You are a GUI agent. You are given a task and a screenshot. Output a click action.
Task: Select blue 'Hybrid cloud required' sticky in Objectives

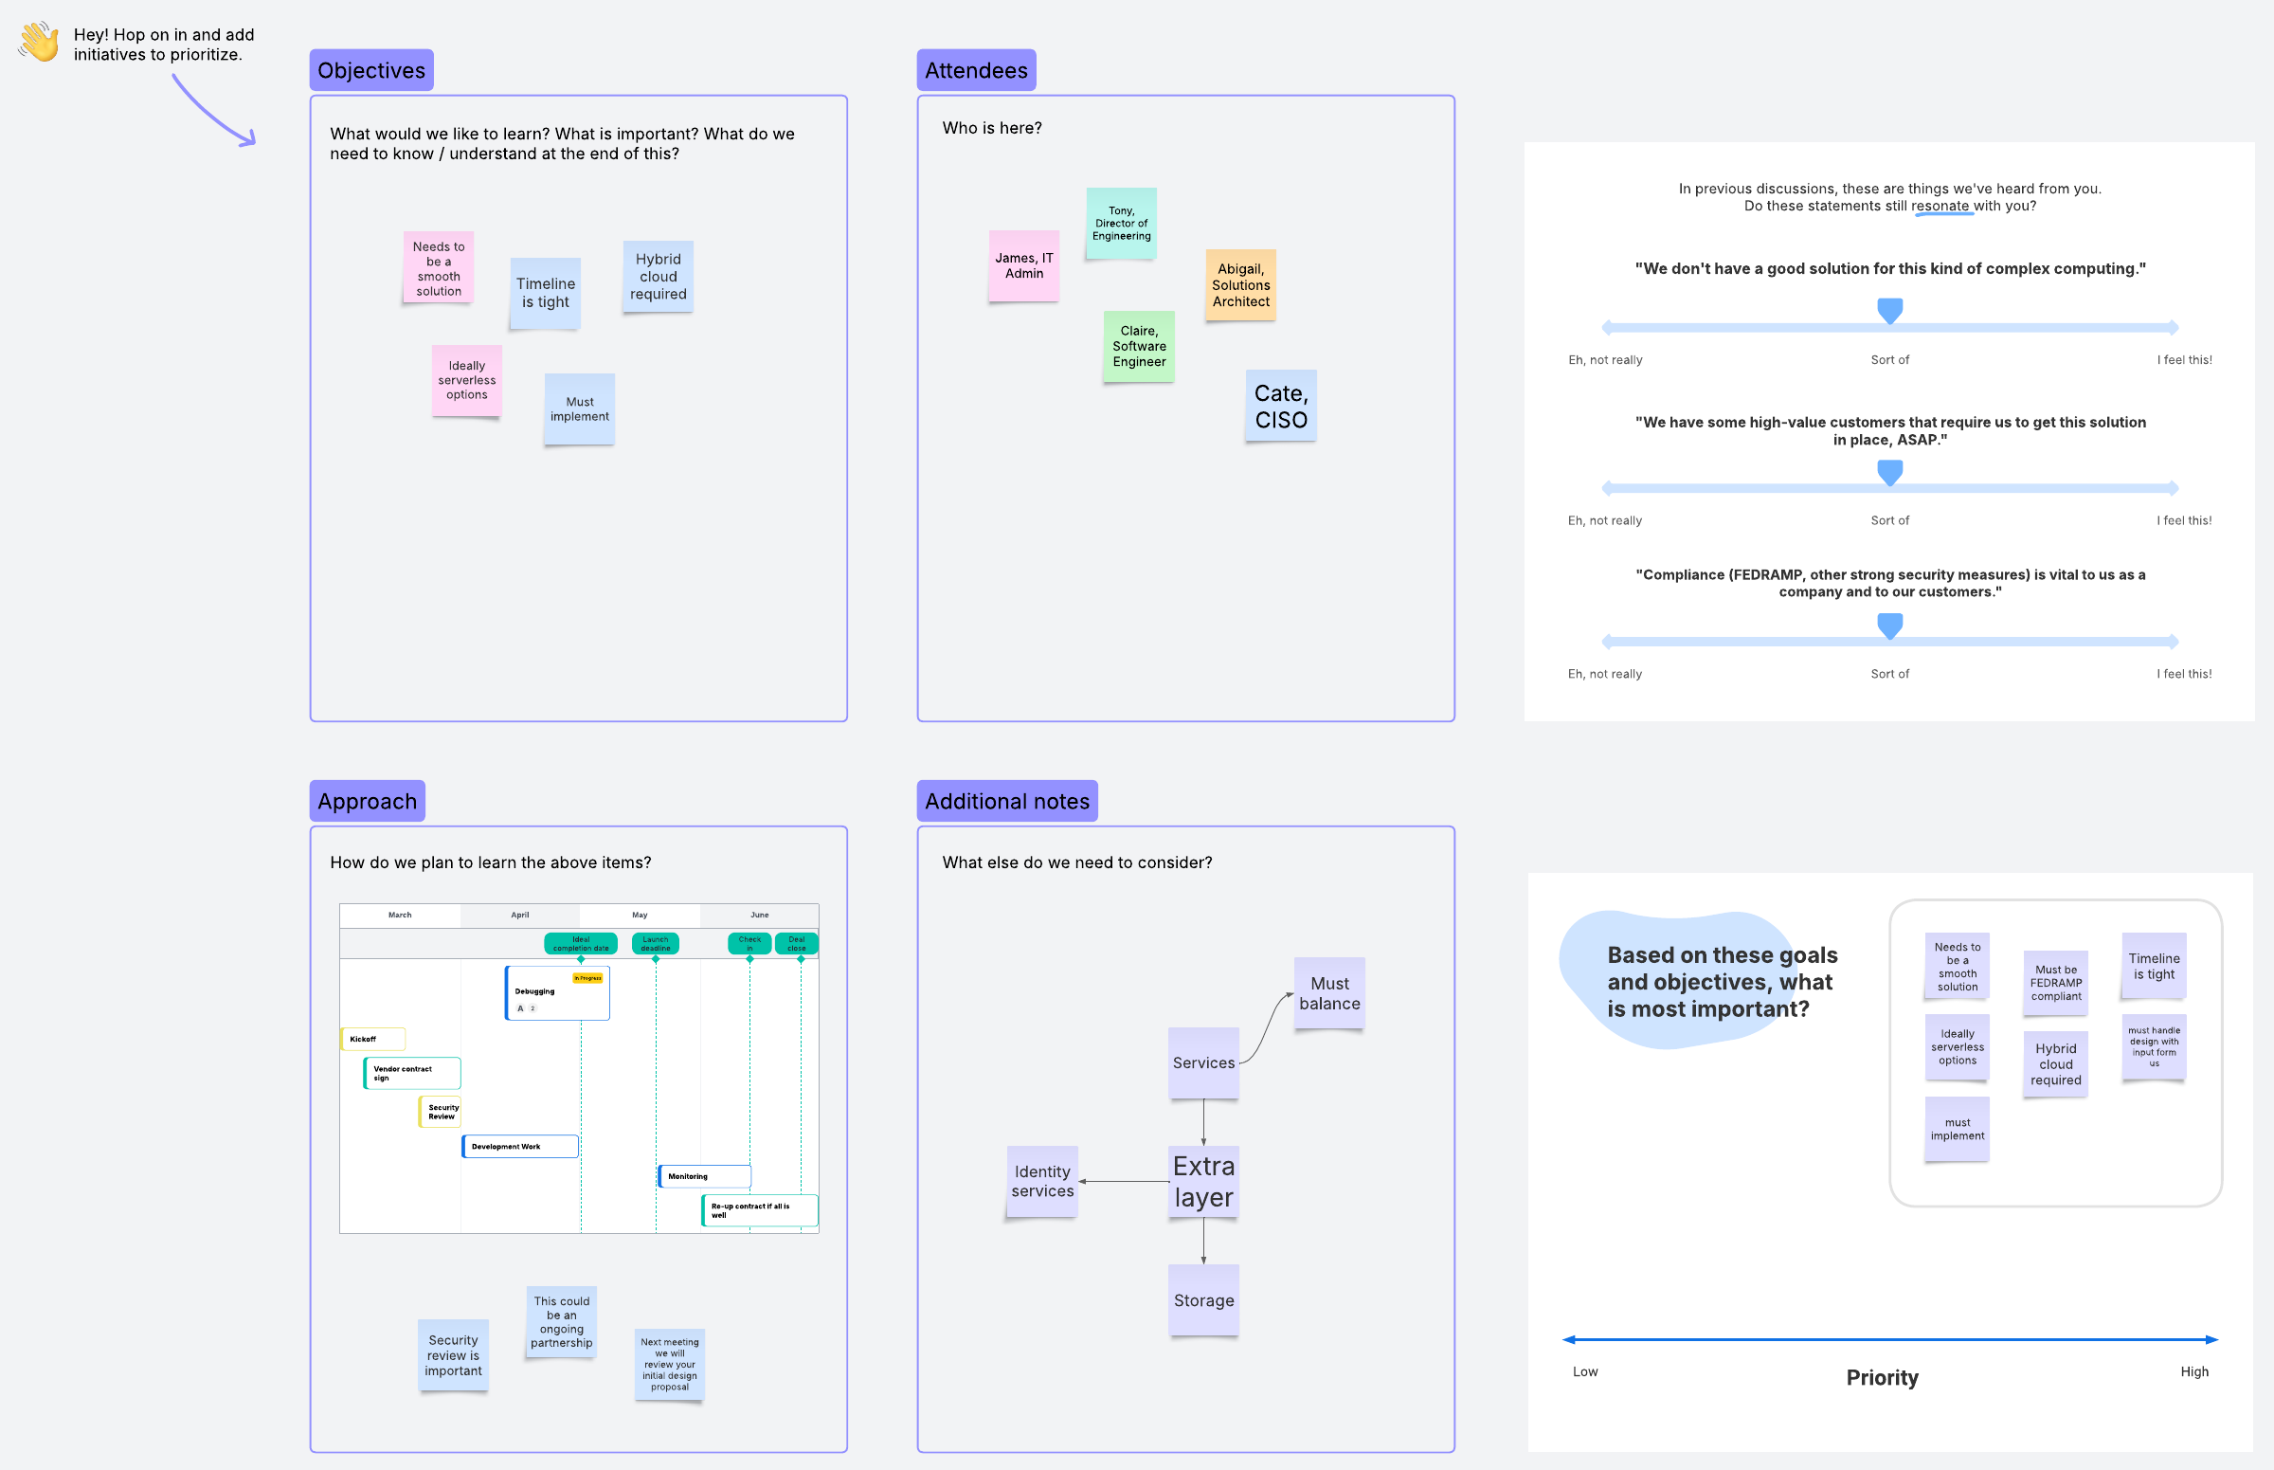658,277
